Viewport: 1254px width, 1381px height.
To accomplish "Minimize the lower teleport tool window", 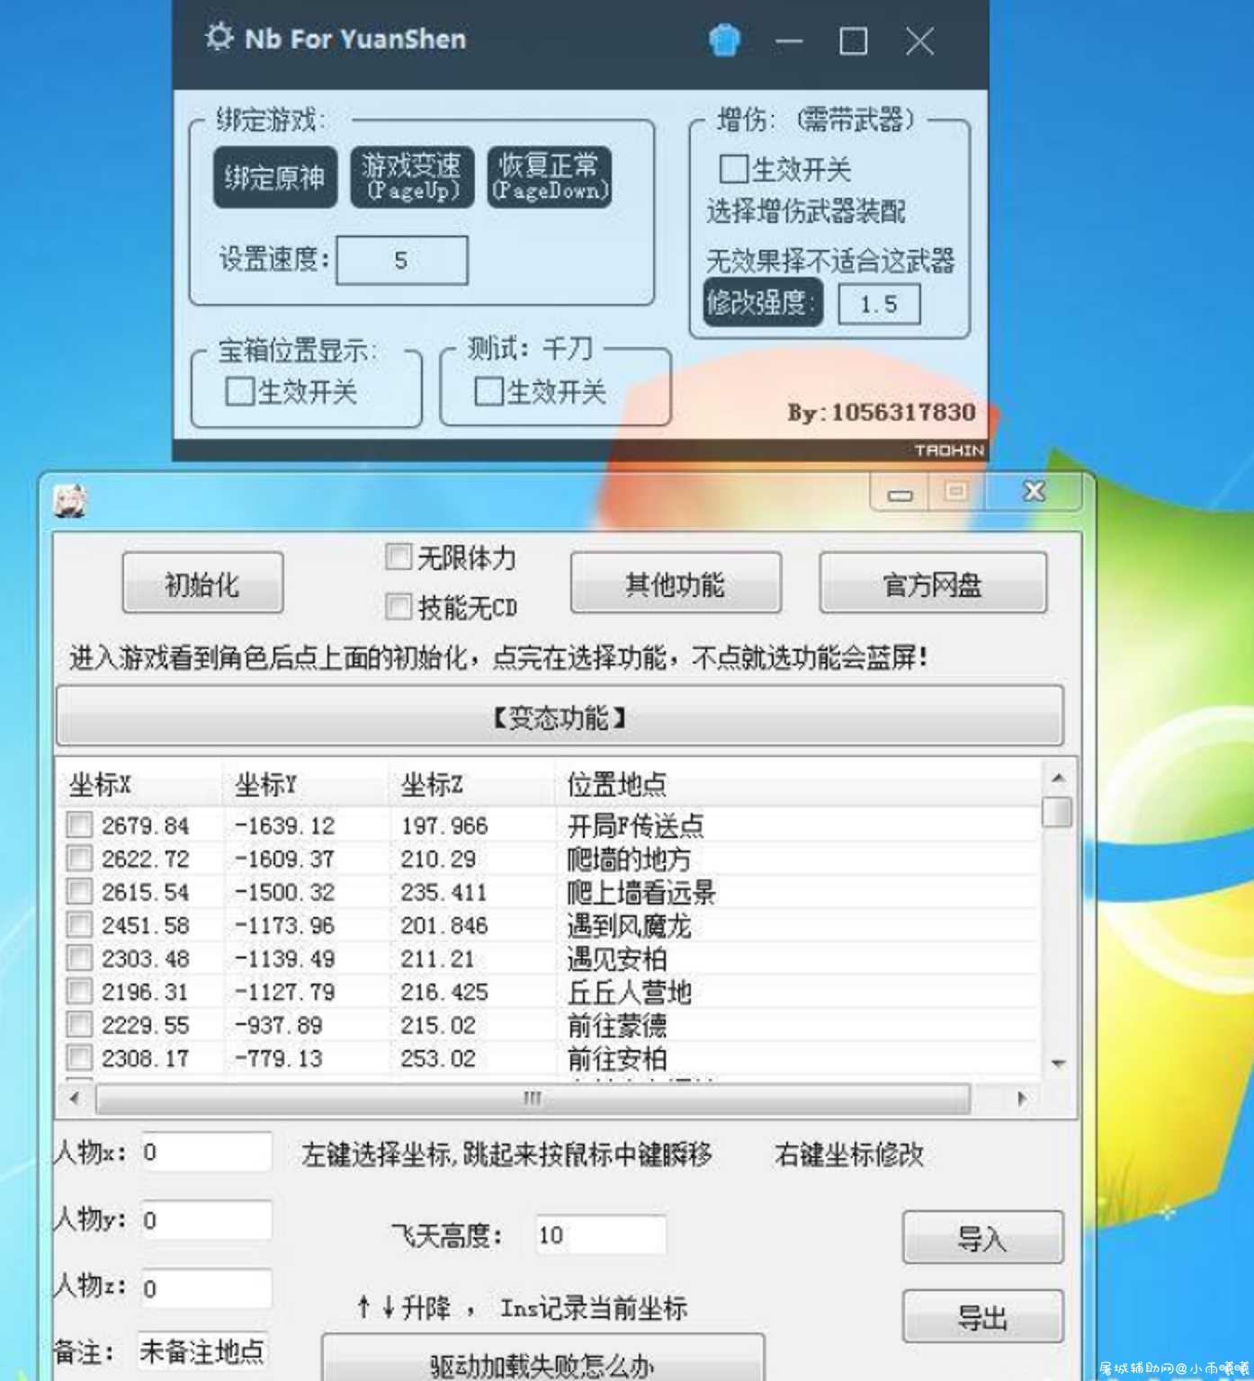I will 900,493.
